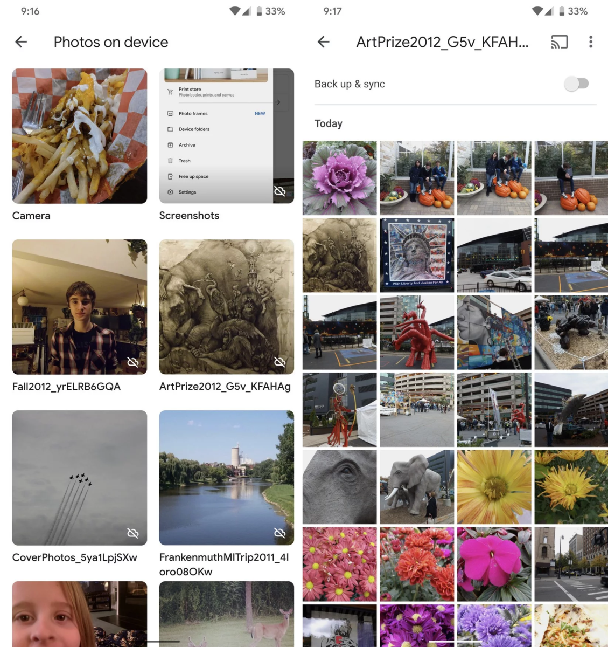Screen dimensions: 608x647
Task: Open the Camera folder thumbnail
Action: pyautogui.click(x=80, y=136)
